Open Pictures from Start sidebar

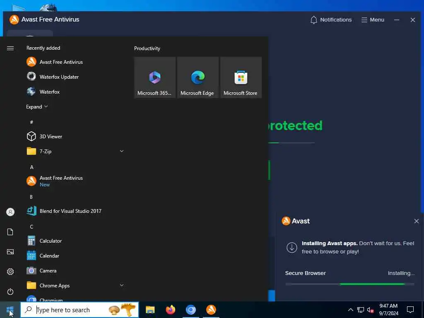10,252
